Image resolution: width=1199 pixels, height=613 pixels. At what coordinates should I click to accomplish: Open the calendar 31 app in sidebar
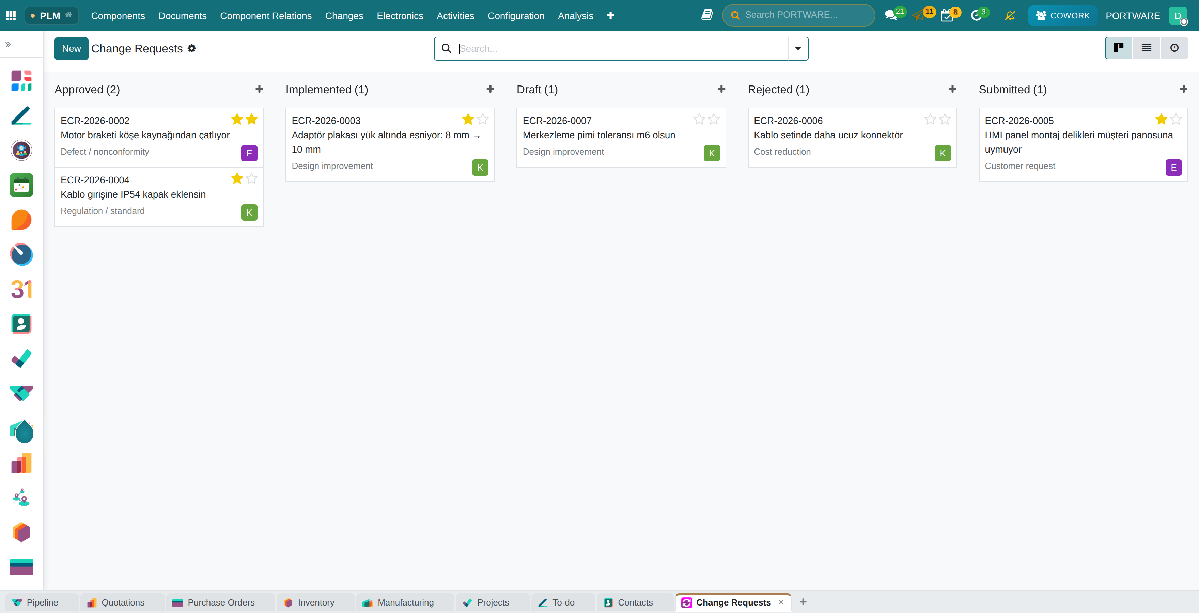21,289
